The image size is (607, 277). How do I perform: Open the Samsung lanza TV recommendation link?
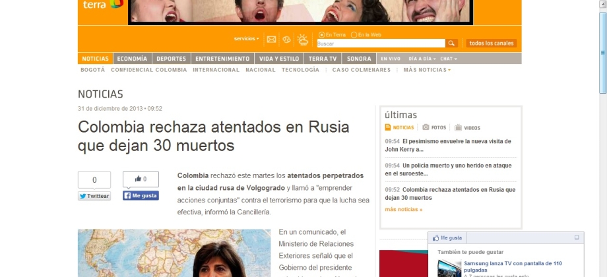click(x=513, y=266)
